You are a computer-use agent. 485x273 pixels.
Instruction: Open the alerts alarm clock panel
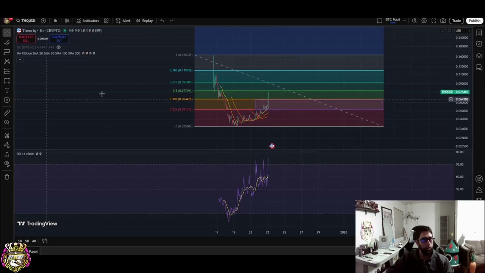[x=479, y=44]
